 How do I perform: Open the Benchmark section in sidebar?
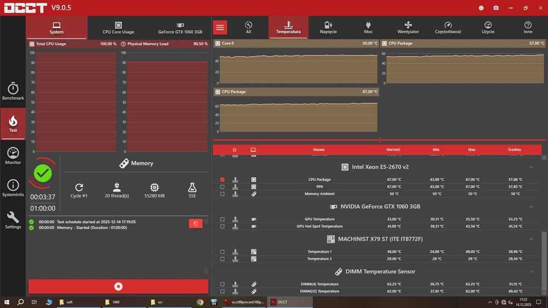(13, 91)
